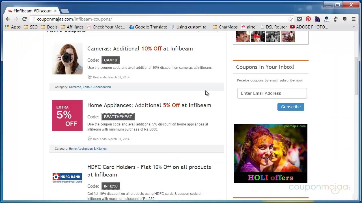Open the HOLI offers banner
This screenshot has width=362, height=203.
(x=271, y=154)
